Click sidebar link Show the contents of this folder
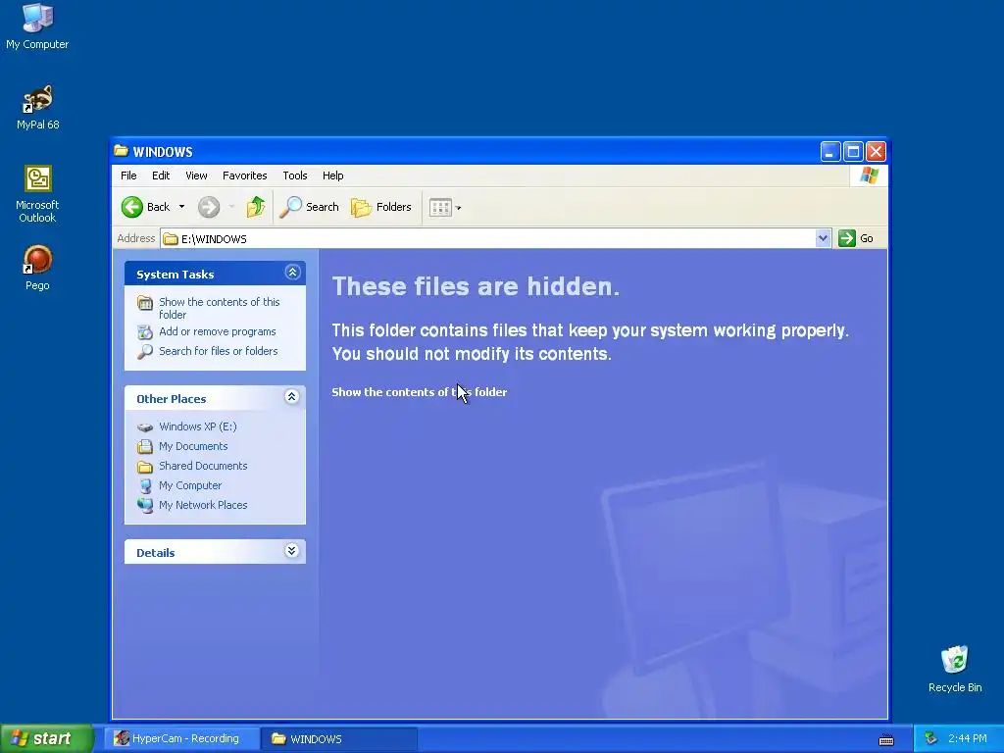 tap(219, 308)
